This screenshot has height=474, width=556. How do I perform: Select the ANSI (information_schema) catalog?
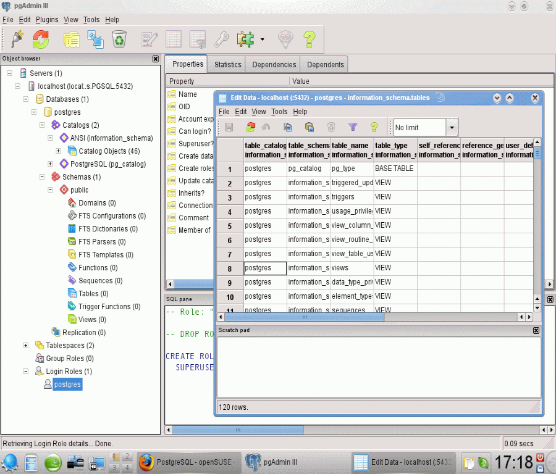click(111, 138)
